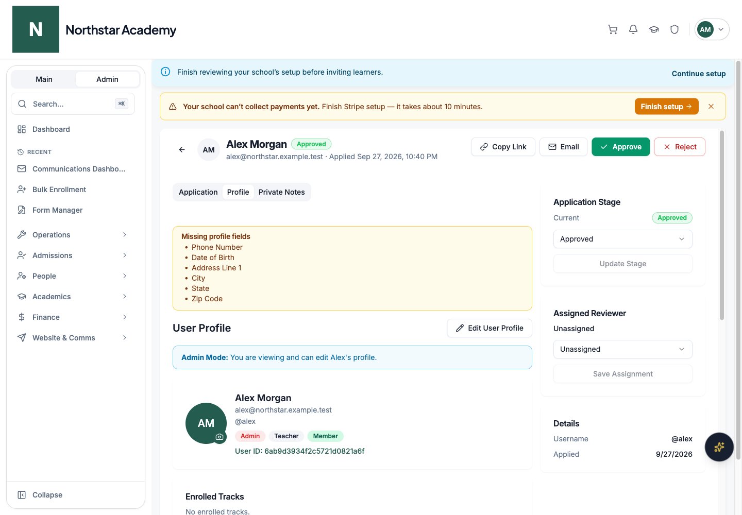This screenshot has height=515, width=742.
Task: Open the sparkle AI assistant button
Action: tap(719, 447)
